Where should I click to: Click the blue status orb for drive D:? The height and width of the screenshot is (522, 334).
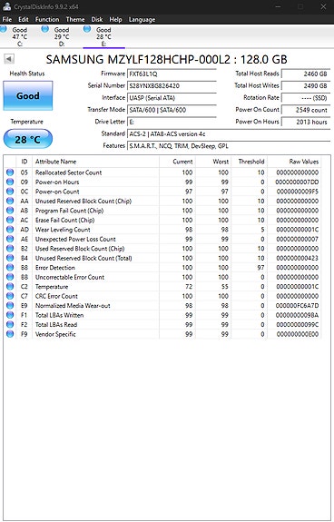[x=45, y=29]
